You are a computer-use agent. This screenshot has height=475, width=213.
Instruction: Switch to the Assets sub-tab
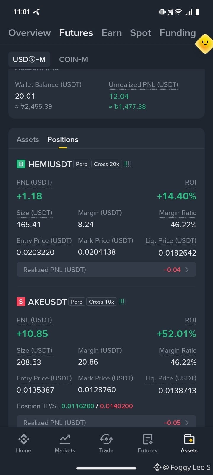pos(28,139)
